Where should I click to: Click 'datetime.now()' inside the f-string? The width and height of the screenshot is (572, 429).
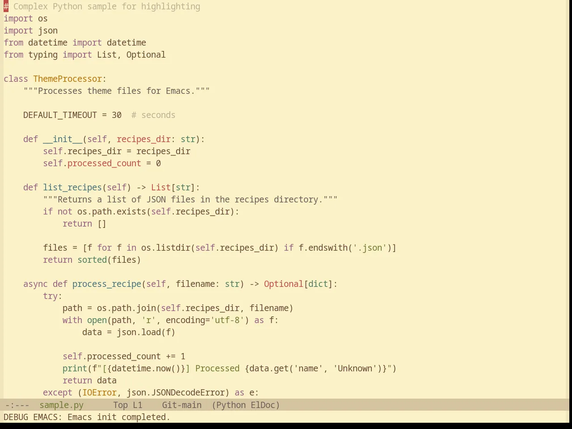pyautogui.click(x=146, y=368)
